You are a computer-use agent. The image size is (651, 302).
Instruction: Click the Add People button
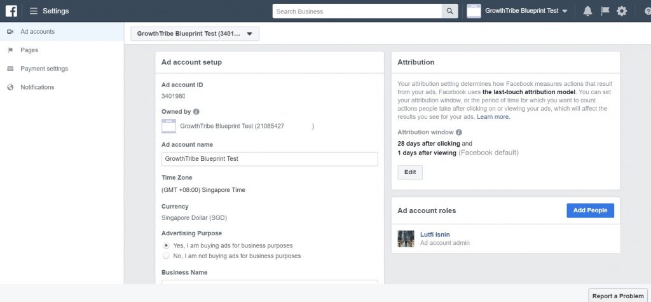(590, 210)
